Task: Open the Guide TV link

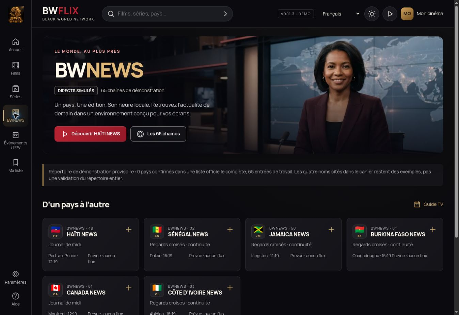Action: click(429, 204)
